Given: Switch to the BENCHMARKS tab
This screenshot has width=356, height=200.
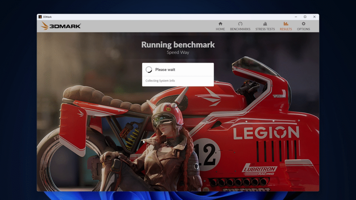Looking at the screenshot, I should (x=240, y=29).
